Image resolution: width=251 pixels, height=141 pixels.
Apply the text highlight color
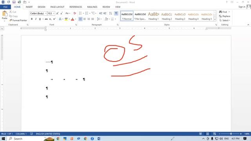pos(66,19)
